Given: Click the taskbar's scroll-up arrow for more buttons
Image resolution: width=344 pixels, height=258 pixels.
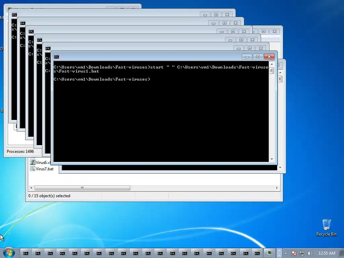Looking at the screenshot, I should click(x=279, y=251).
